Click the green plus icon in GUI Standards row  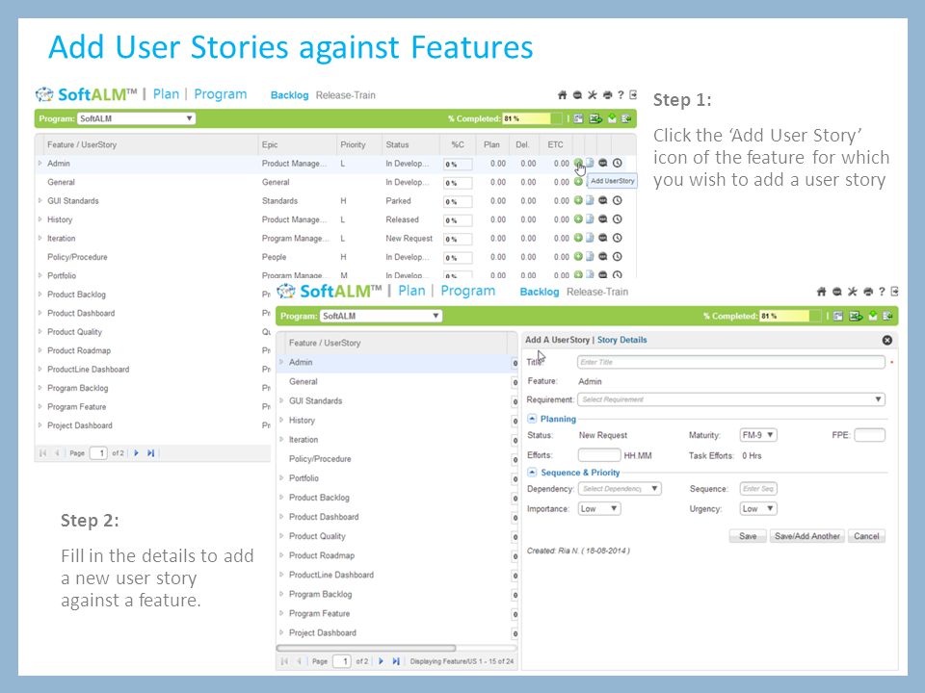pyautogui.click(x=578, y=200)
